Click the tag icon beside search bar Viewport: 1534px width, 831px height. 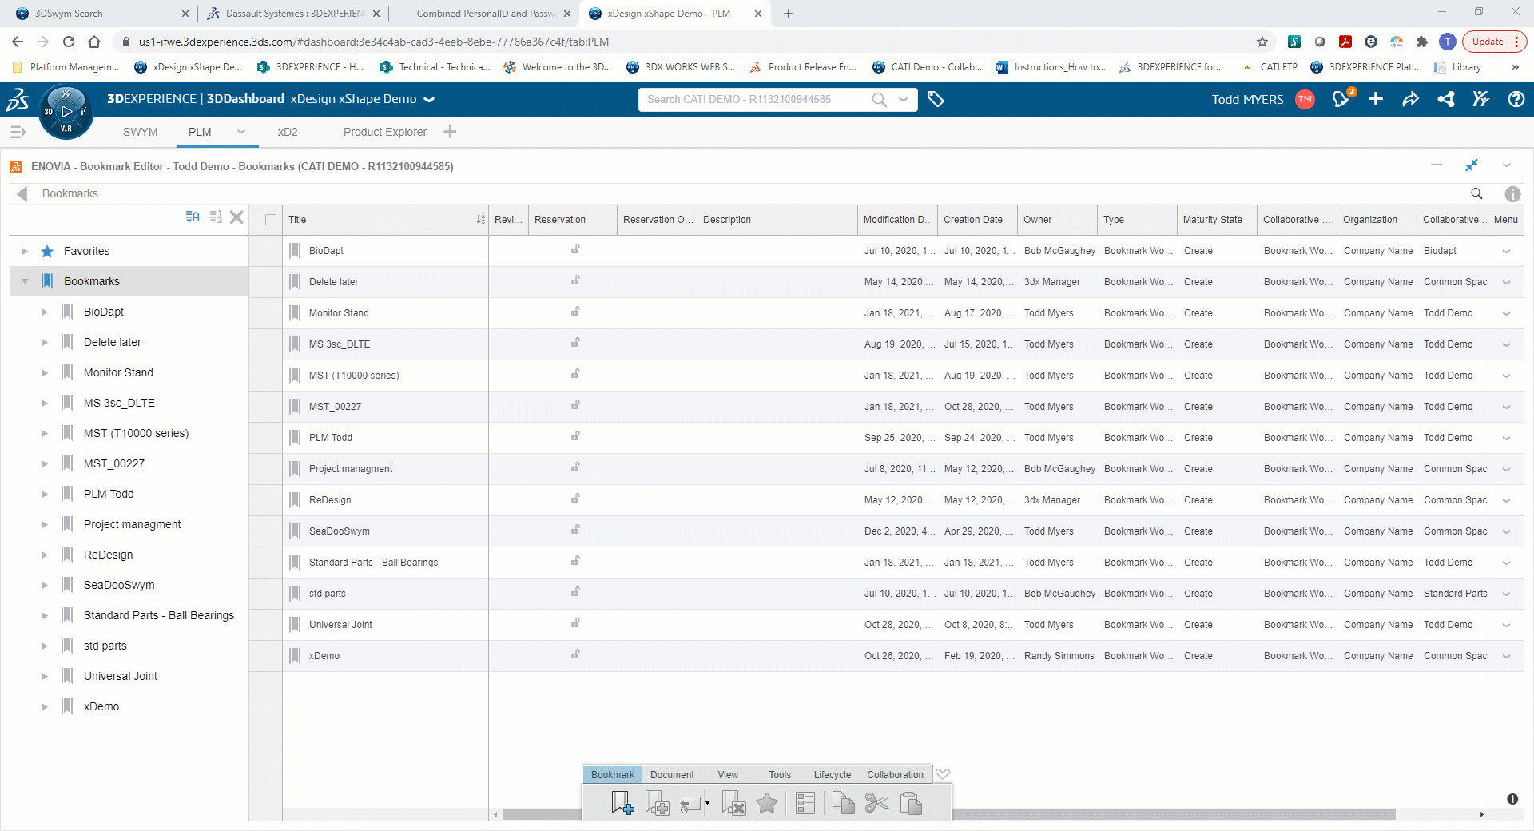tap(936, 99)
